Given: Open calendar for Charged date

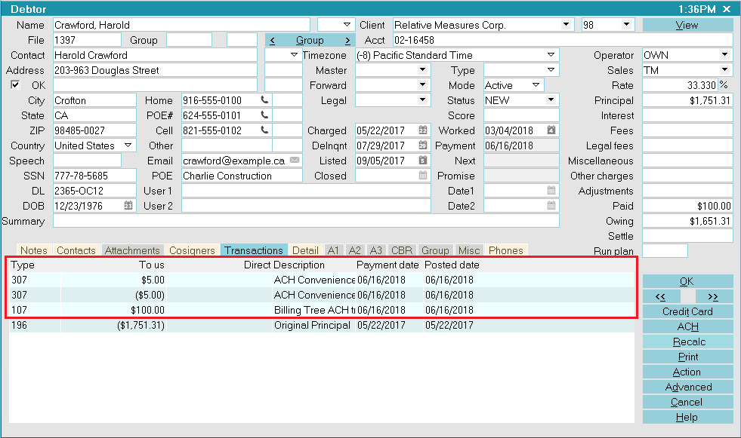Looking at the screenshot, I should pyautogui.click(x=423, y=130).
